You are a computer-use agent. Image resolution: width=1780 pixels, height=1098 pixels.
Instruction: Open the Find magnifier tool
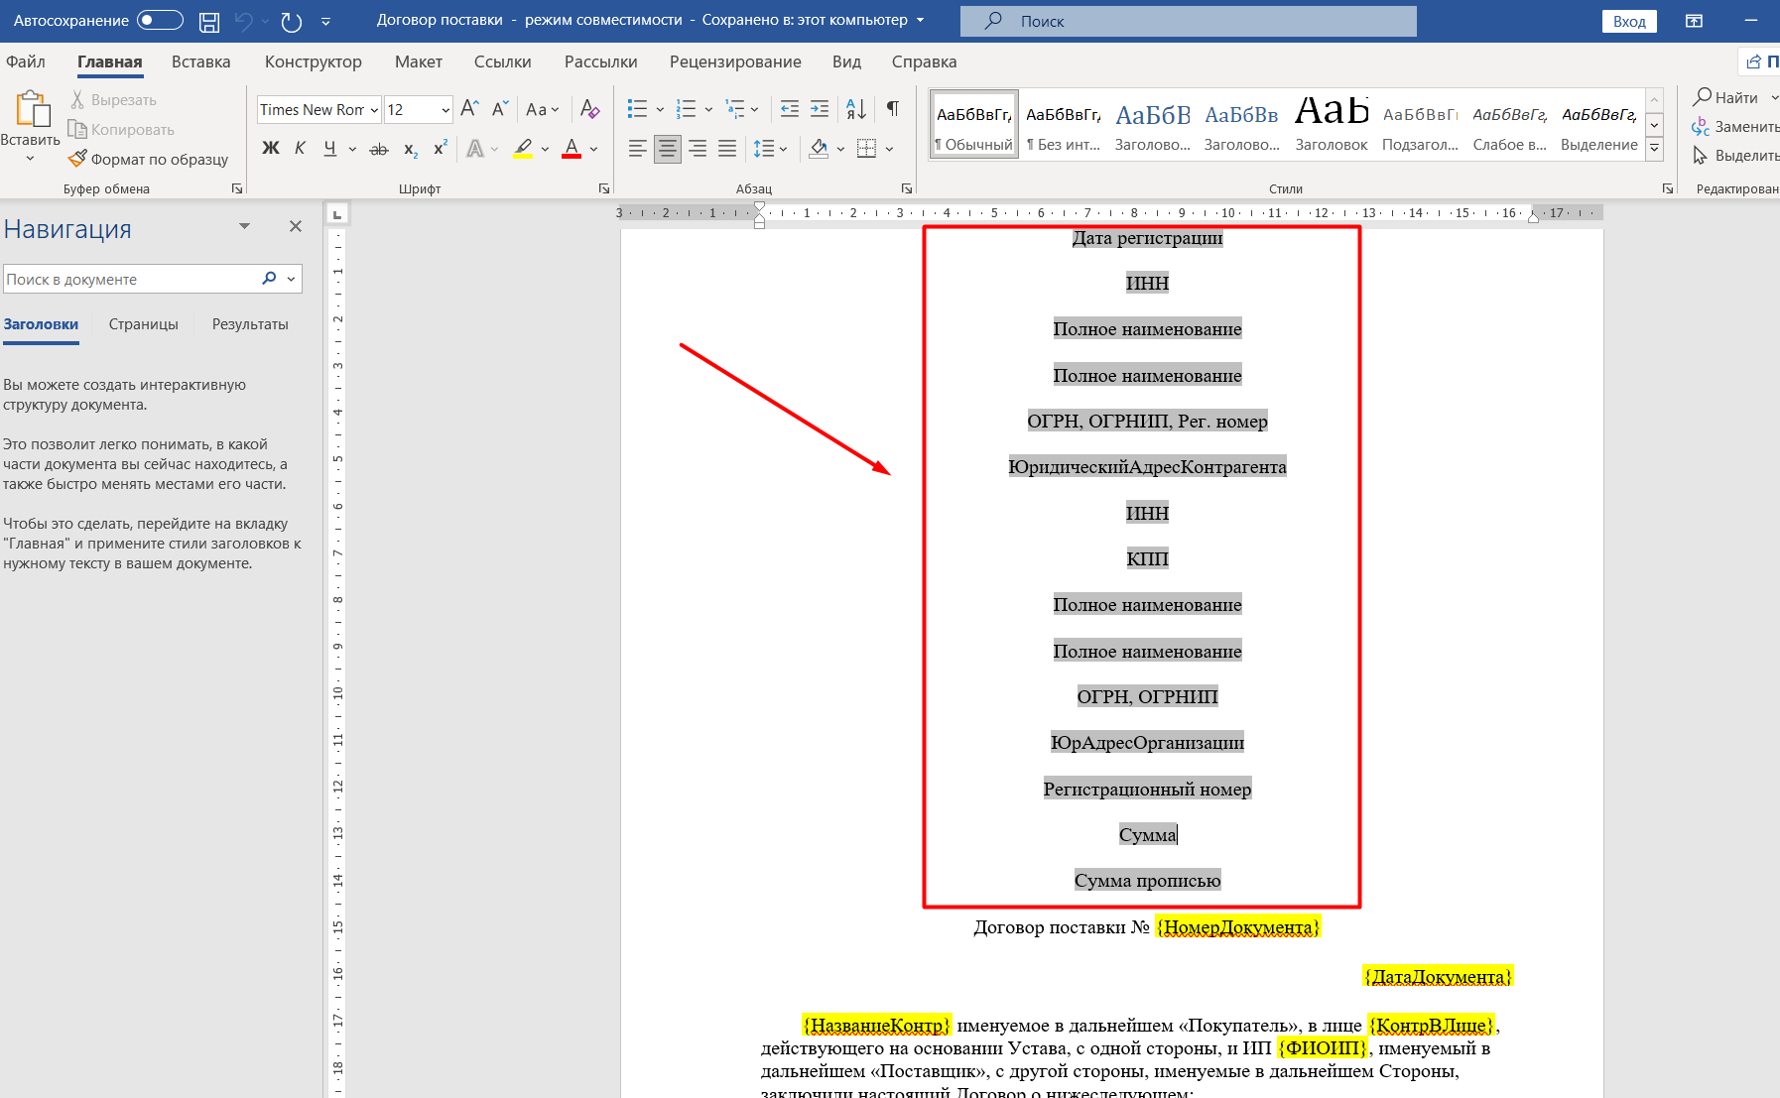click(x=1703, y=97)
